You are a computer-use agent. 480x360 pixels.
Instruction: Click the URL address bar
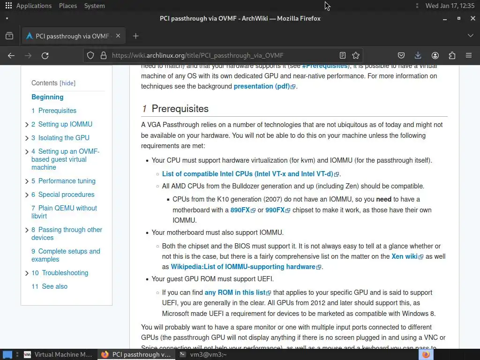223,55
